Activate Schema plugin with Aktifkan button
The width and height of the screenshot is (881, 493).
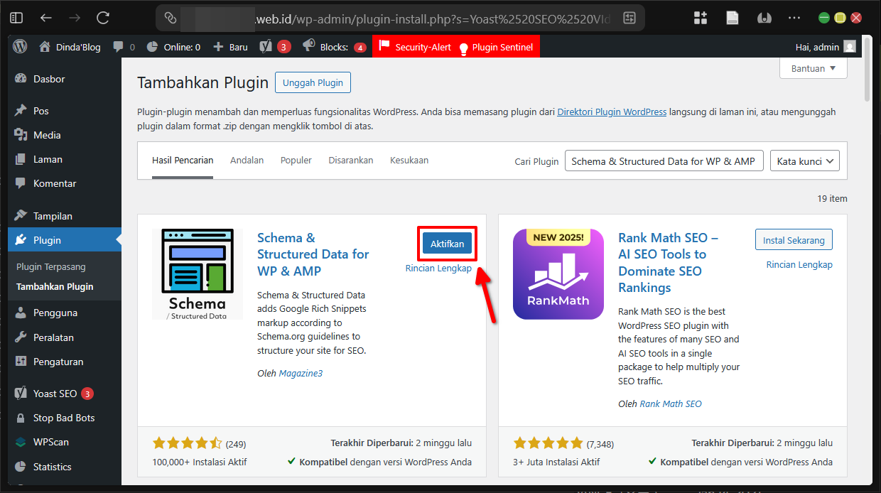(x=447, y=244)
